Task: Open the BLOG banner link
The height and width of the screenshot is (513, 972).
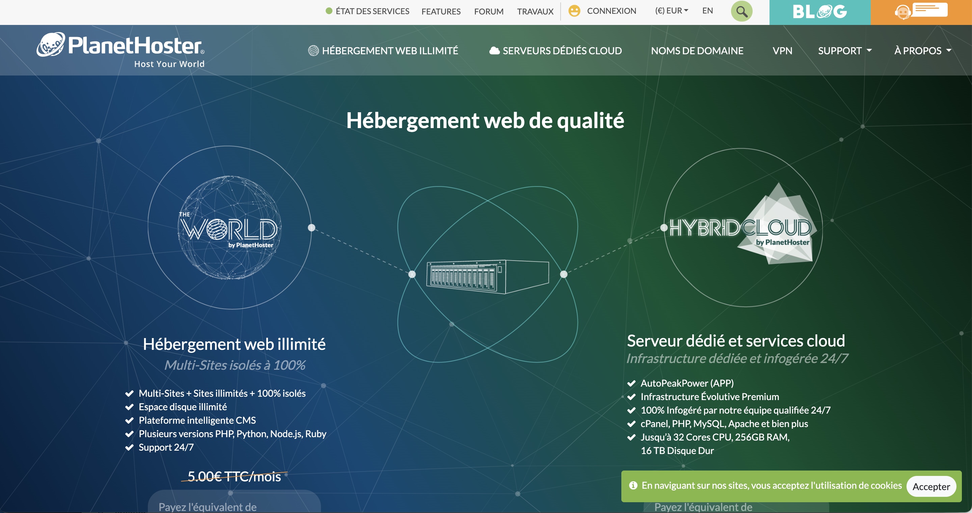Action: (819, 12)
